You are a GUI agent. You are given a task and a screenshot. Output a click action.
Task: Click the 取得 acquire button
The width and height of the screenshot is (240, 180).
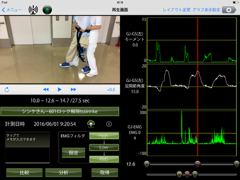105,173
